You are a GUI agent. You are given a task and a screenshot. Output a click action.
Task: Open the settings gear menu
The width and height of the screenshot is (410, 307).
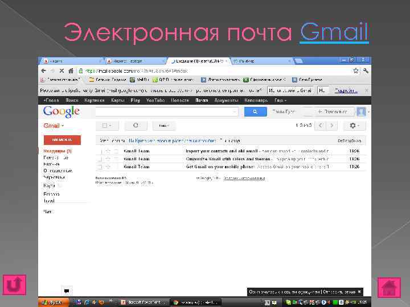[x=354, y=126]
